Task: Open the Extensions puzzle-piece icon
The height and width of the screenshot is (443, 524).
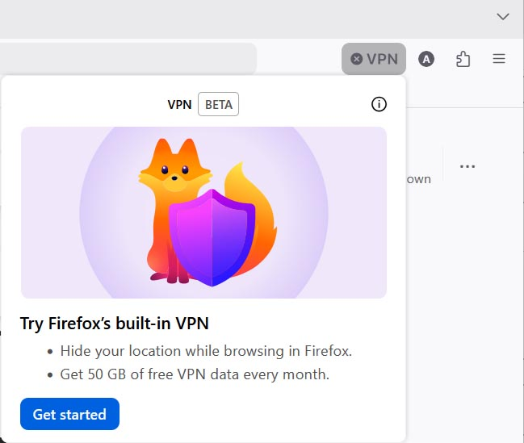Action: tap(463, 59)
